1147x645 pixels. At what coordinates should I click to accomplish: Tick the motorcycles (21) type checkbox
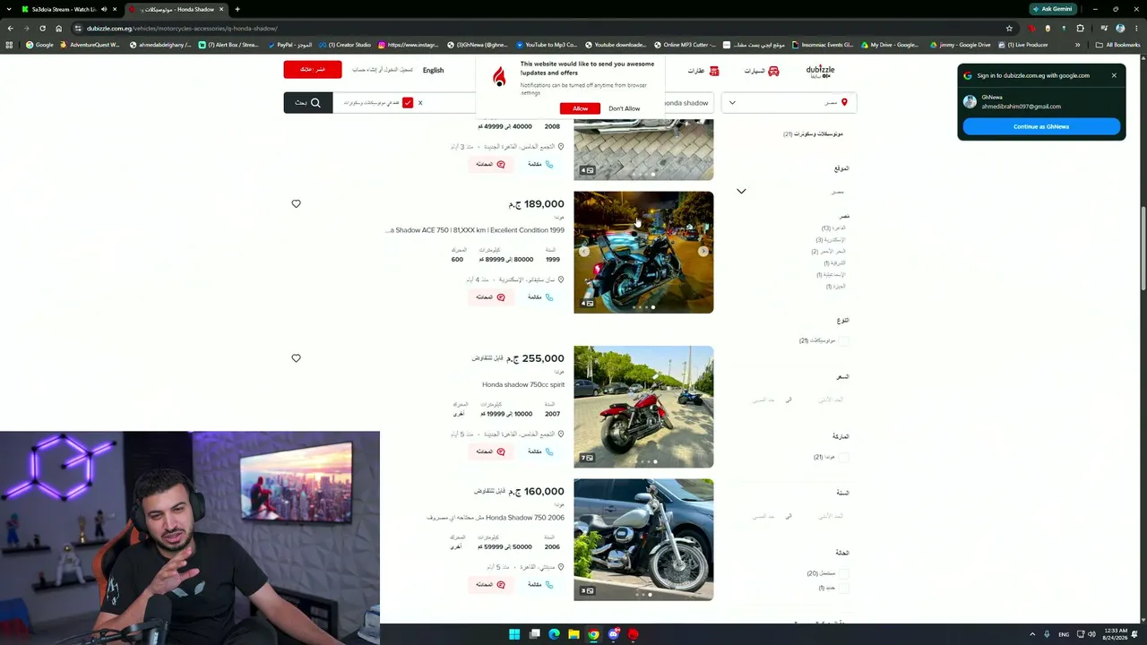tap(843, 341)
